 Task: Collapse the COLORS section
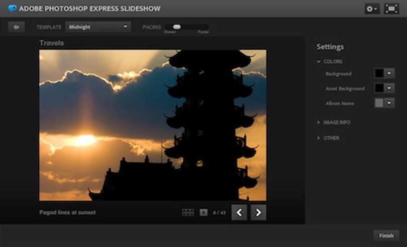330,62
